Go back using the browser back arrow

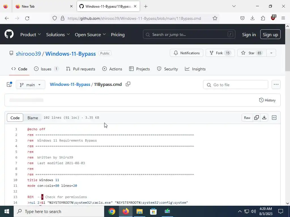point(7,18)
